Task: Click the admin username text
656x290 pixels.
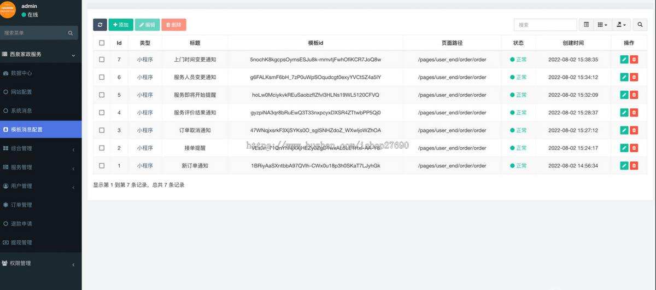Action: tap(29, 6)
